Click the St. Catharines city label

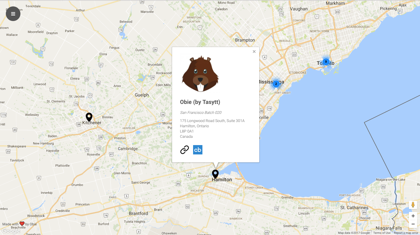tap(354, 208)
